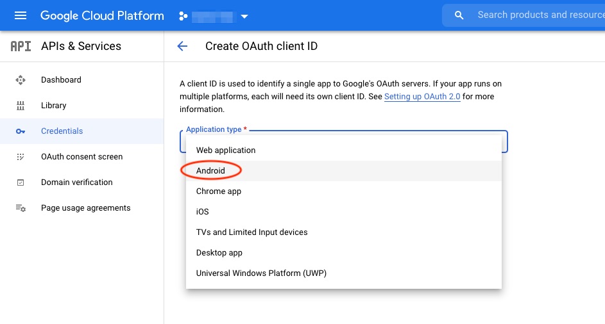The height and width of the screenshot is (324, 605).
Task: Click the Dashboard icon in sidebar
Action: tap(21, 80)
